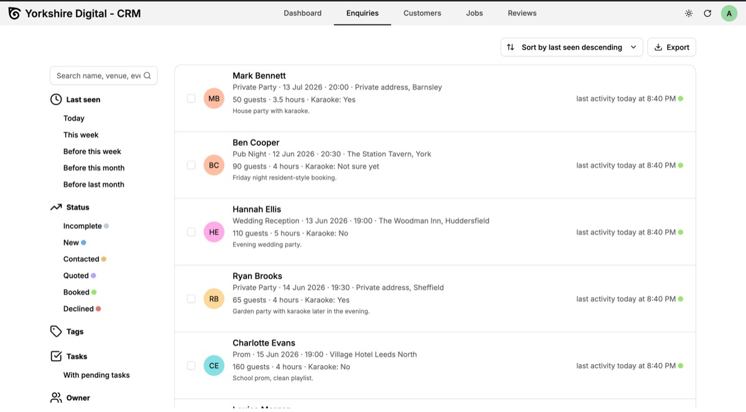Select the Enquiries tab

pyautogui.click(x=362, y=13)
